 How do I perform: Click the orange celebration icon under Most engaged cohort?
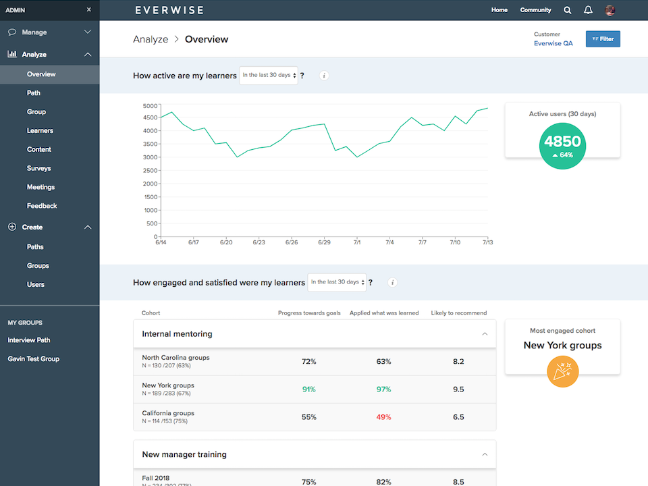(x=562, y=371)
